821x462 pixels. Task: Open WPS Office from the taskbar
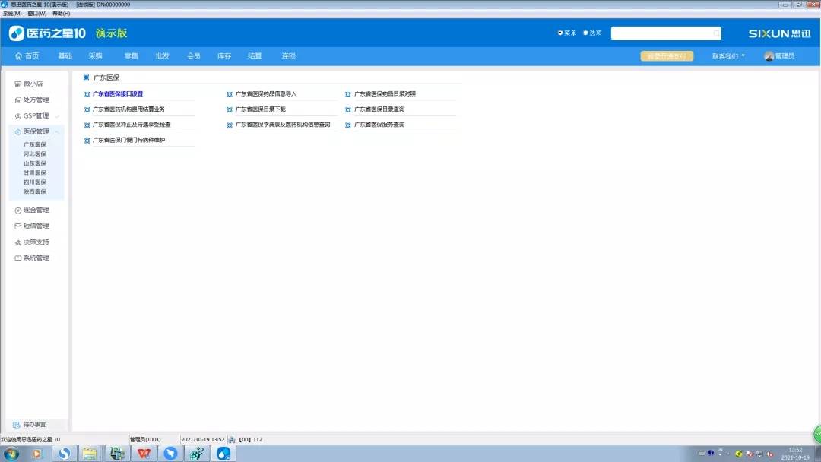(144, 454)
